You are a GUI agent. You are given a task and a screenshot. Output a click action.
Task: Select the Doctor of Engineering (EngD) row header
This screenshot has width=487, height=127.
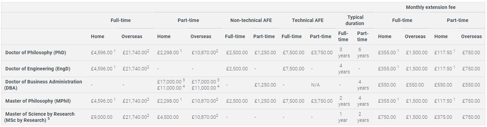tap(38, 69)
